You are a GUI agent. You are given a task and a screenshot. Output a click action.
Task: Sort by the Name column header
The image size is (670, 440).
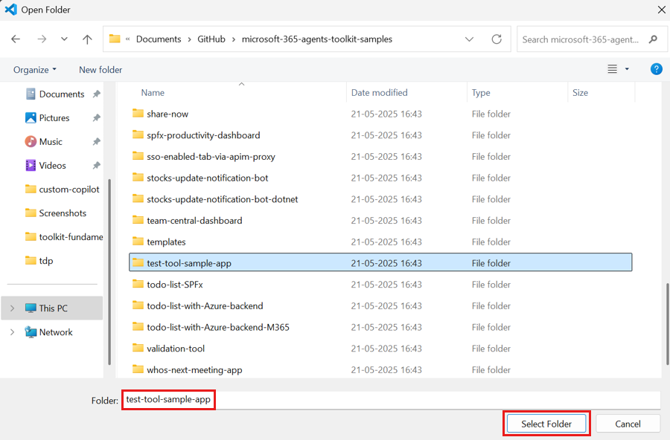[x=153, y=93]
